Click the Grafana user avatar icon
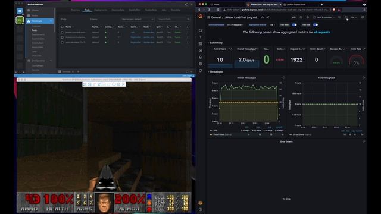The image size is (381, 214). point(200,203)
